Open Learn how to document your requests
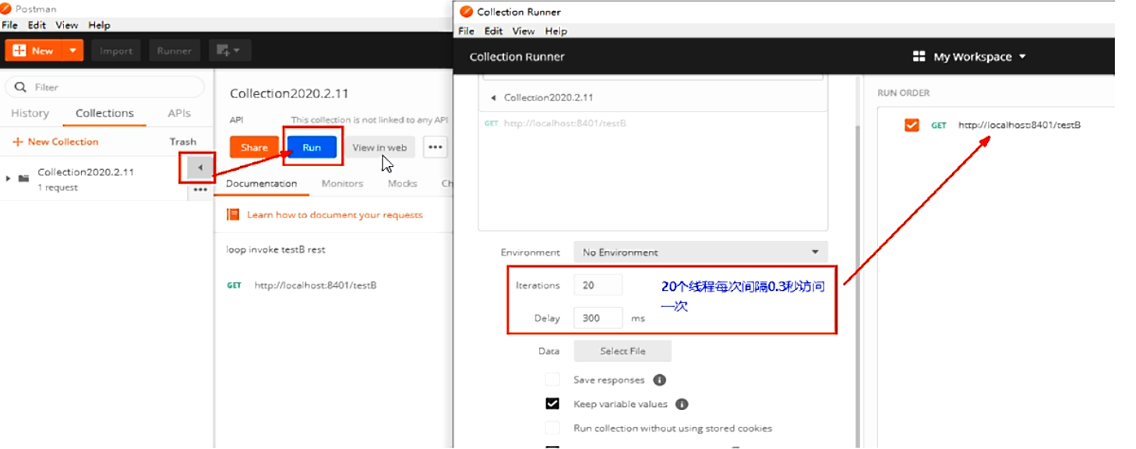Viewport: 1136px width, 449px height. (335, 214)
